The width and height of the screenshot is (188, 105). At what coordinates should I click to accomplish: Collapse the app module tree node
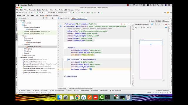point(19,21)
